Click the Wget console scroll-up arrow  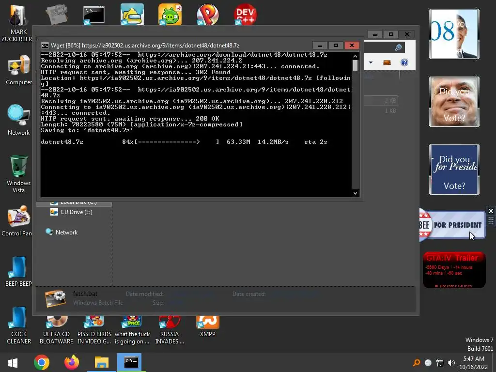click(355, 56)
